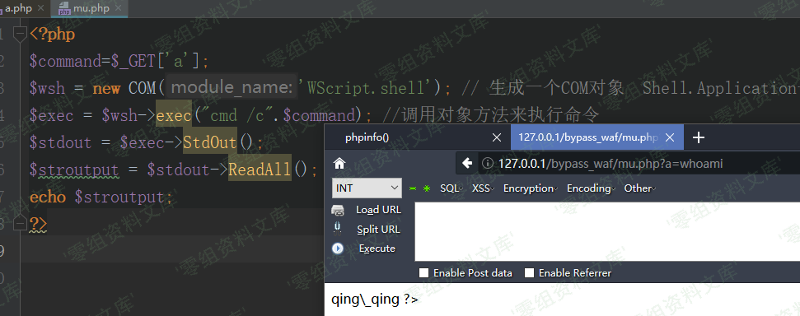Close the phpinfo() browser tab
The width and height of the screenshot is (800, 316).
(x=497, y=137)
